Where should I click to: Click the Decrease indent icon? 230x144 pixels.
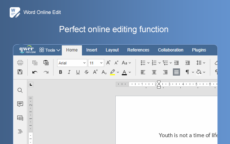[176, 63]
